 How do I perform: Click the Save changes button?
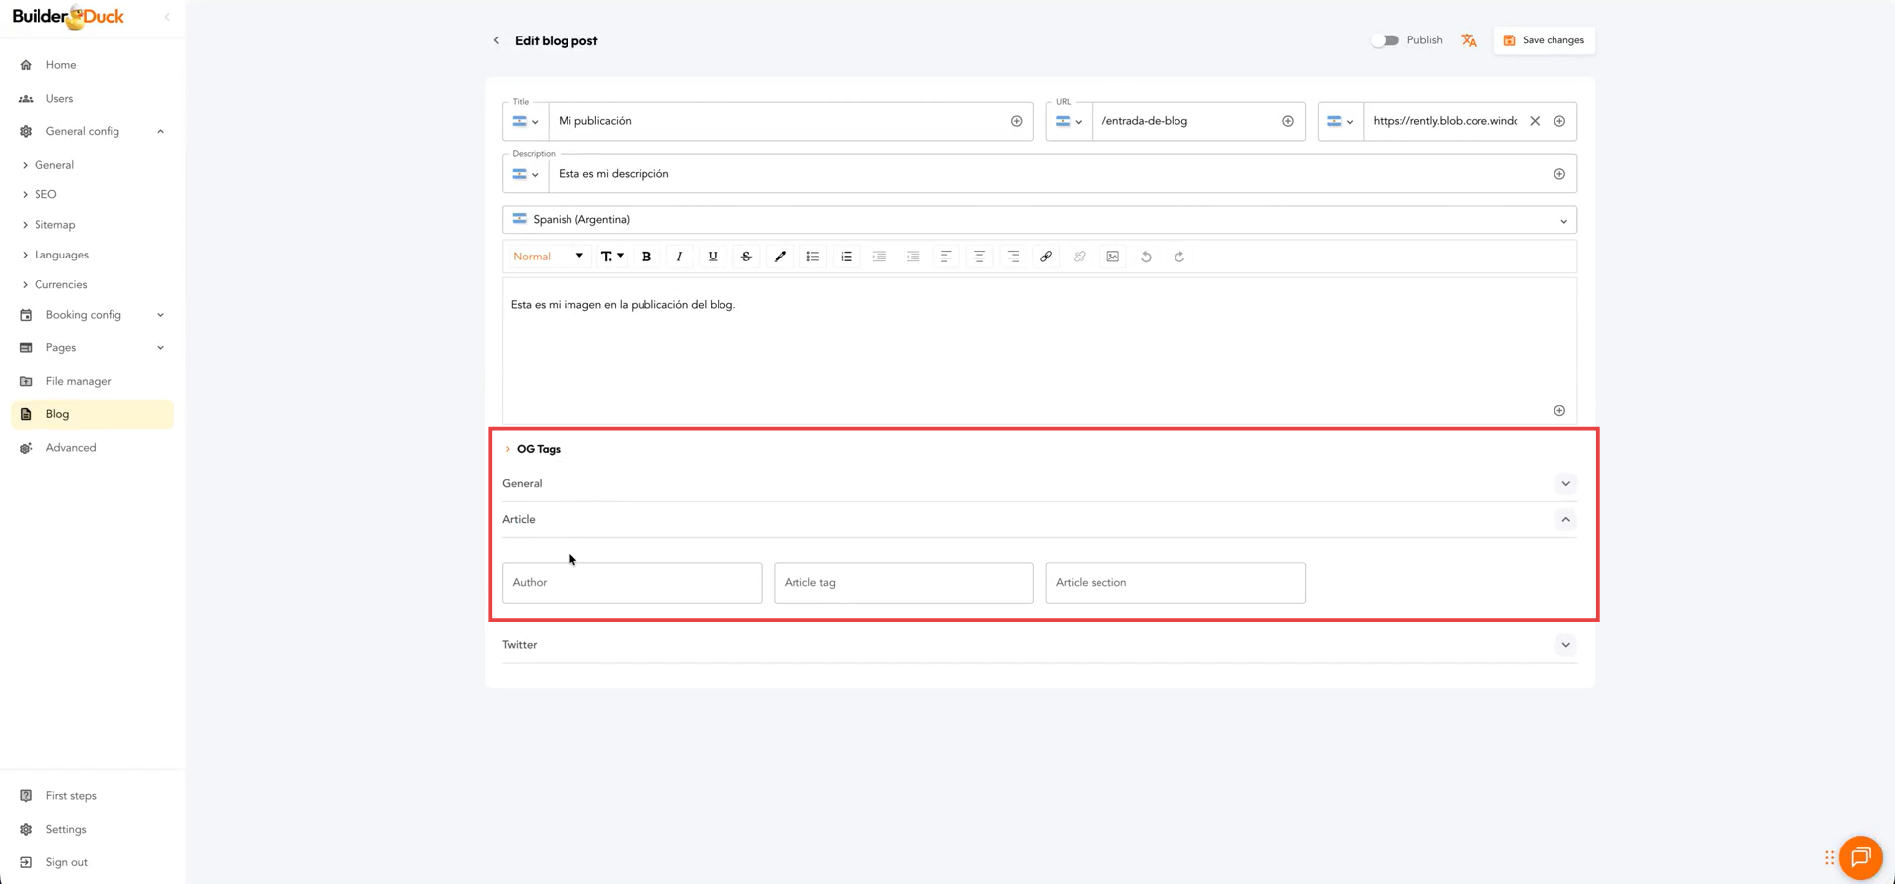point(1544,40)
